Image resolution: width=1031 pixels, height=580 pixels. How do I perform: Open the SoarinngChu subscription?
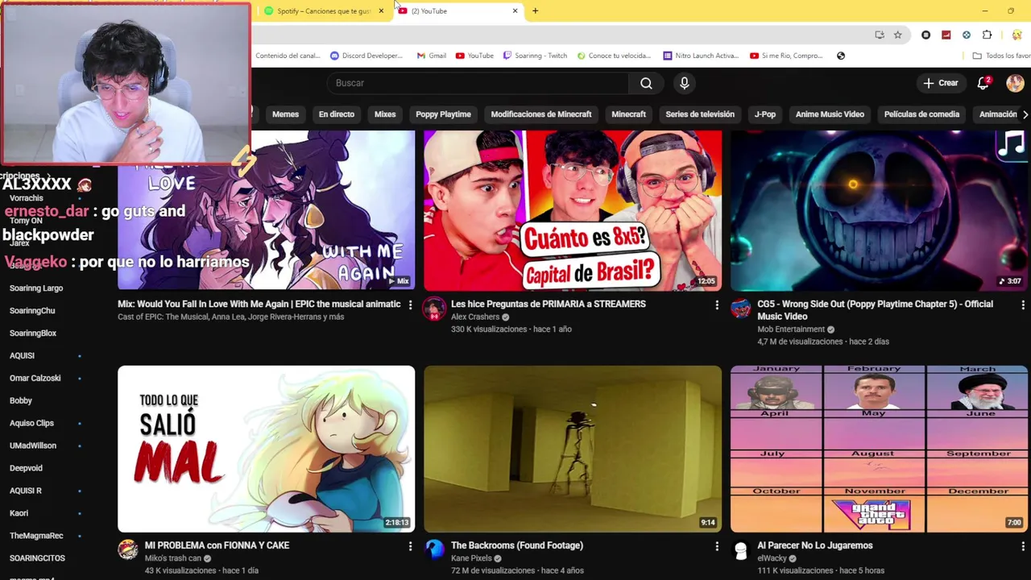(x=32, y=311)
